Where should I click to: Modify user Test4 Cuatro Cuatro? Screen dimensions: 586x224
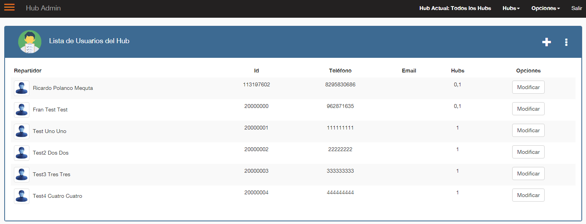[x=528, y=195]
